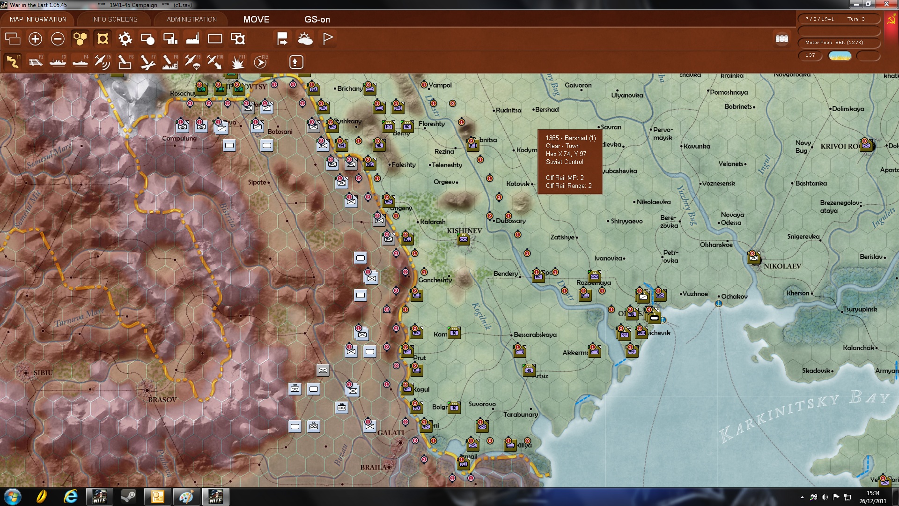Select Naval transport mode (F3)

(58, 62)
